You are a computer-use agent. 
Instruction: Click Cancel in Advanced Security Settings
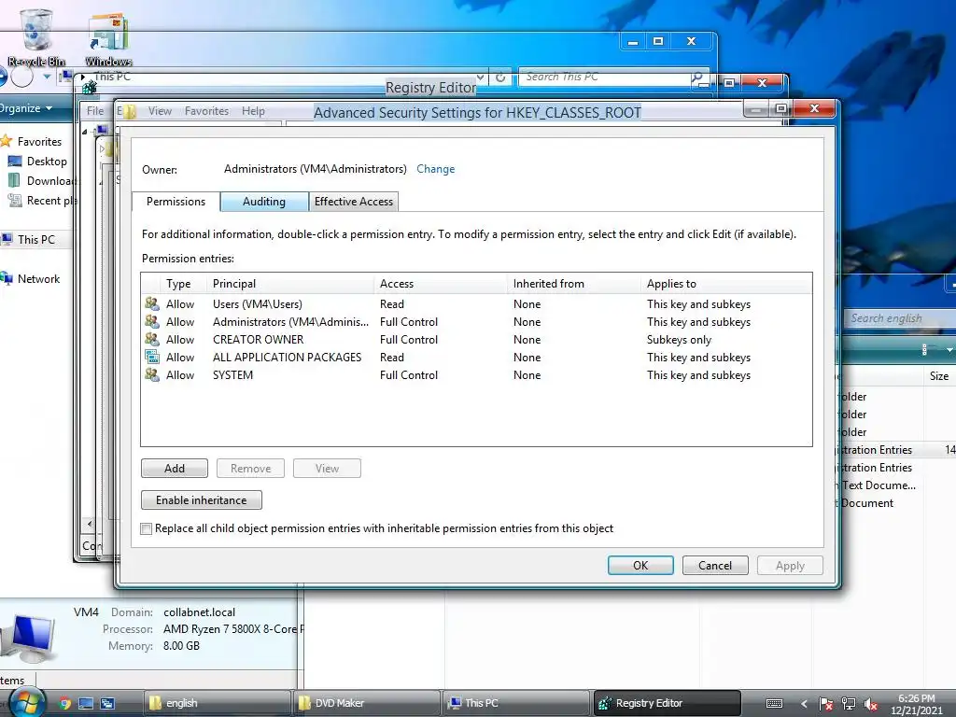coord(715,565)
